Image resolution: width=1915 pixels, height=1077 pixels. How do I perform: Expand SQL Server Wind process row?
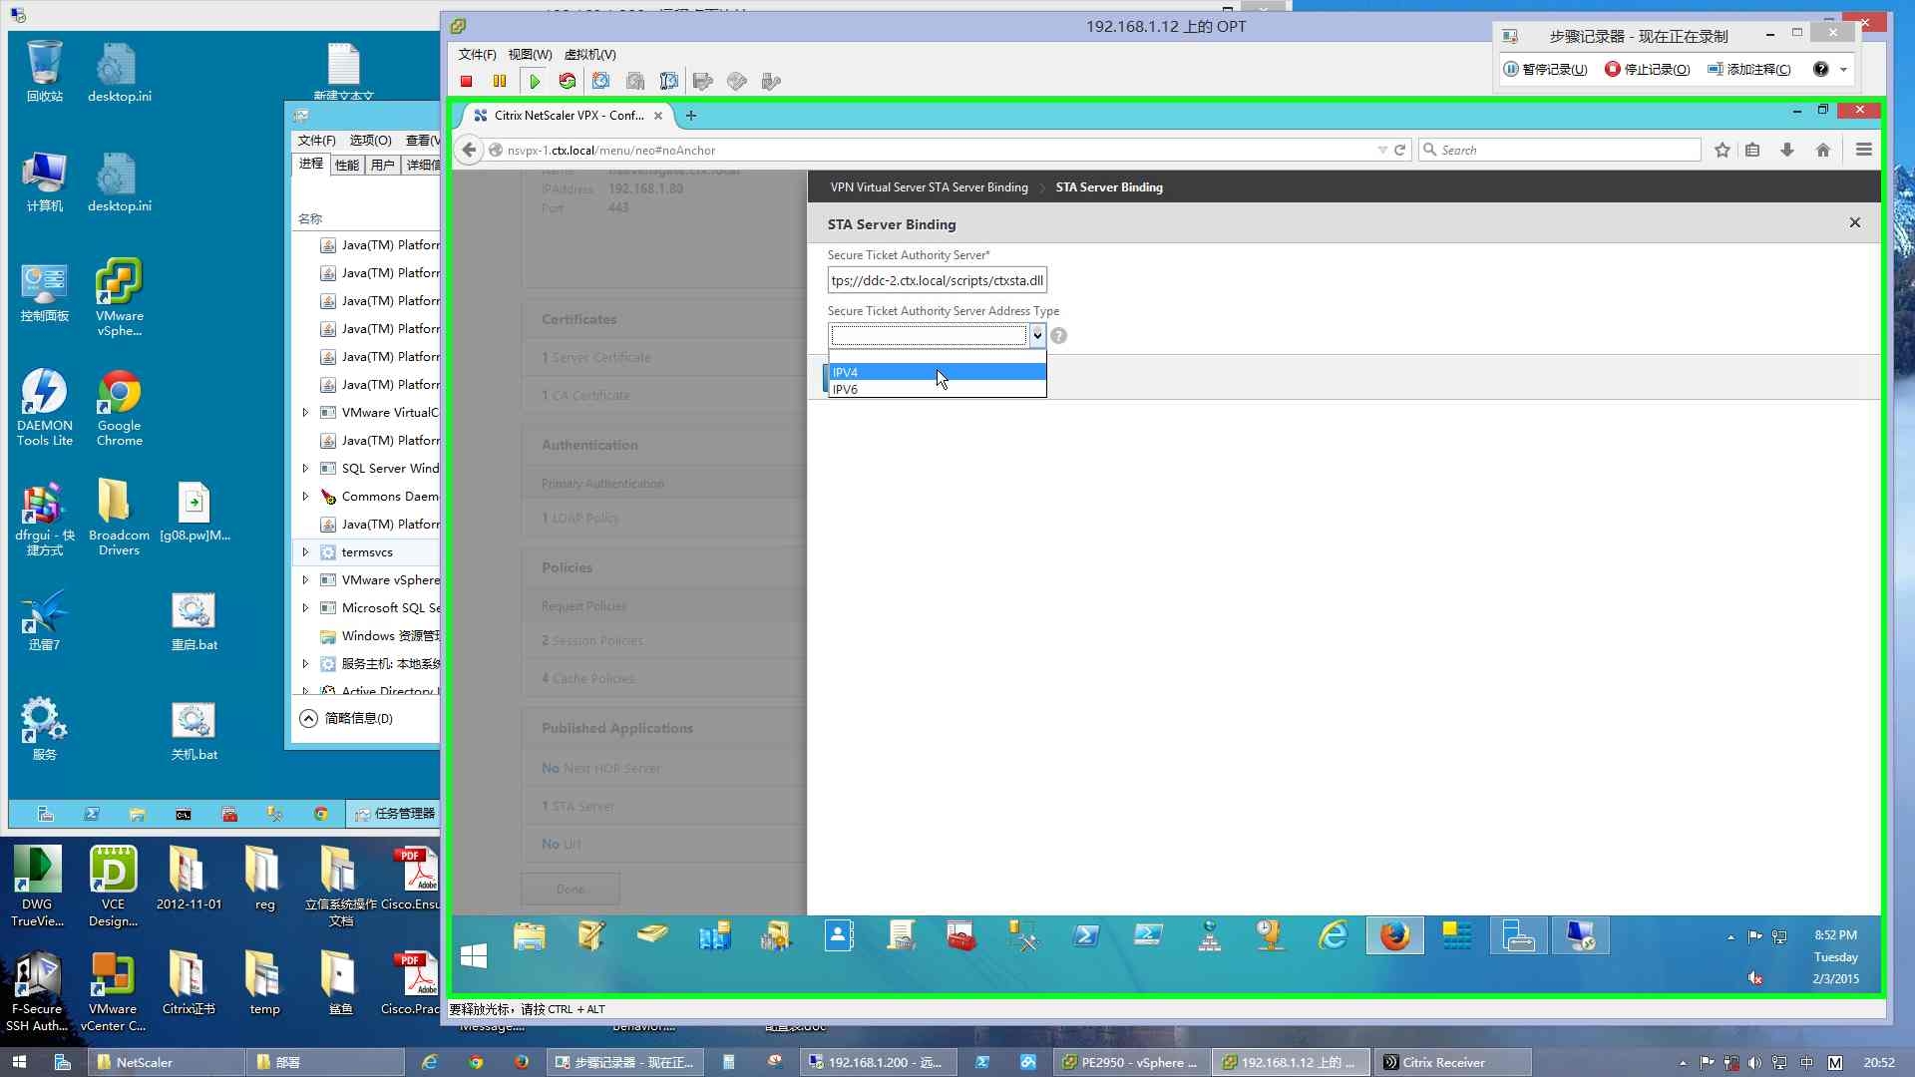(305, 469)
